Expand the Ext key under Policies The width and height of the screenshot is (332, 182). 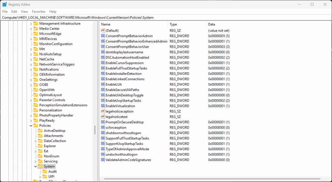coord(36,151)
